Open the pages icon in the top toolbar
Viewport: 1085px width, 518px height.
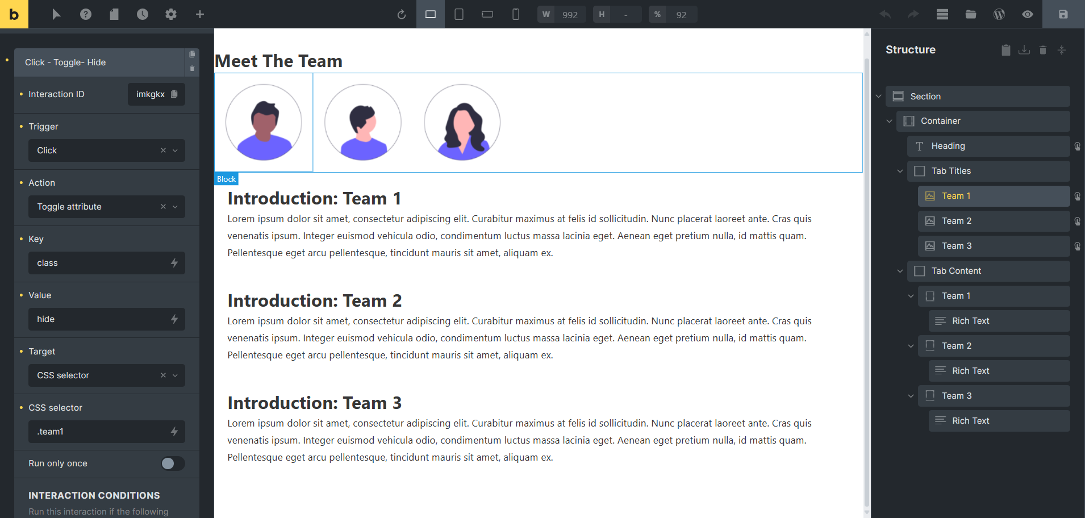(x=114, y=14)
